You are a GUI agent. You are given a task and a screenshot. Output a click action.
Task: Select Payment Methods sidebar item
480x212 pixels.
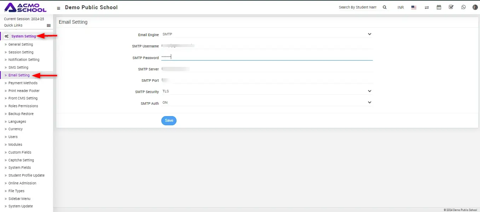(x=23, y=83)
